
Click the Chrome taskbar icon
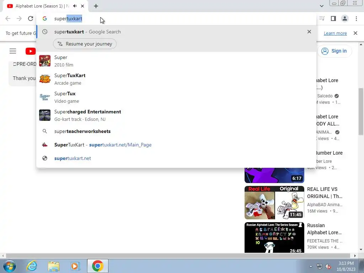[97, 266]
